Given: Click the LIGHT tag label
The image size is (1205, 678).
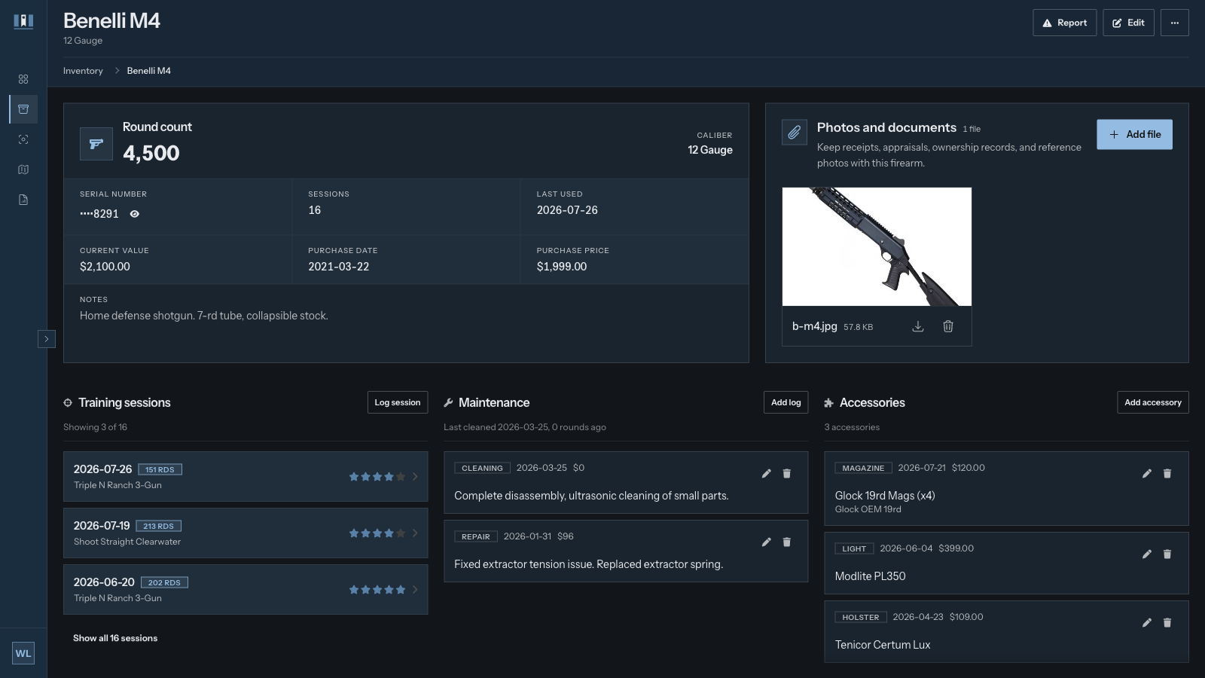Looking at the screenshot, I should [x=854, y=548].
